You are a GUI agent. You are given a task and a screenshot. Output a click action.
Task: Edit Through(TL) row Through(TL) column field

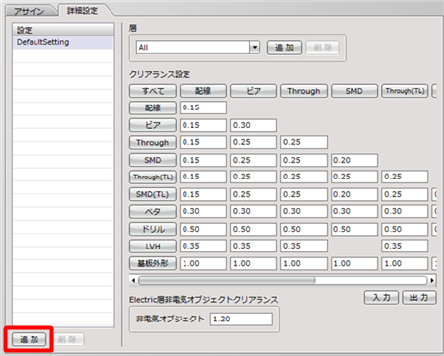pos(405,177)
